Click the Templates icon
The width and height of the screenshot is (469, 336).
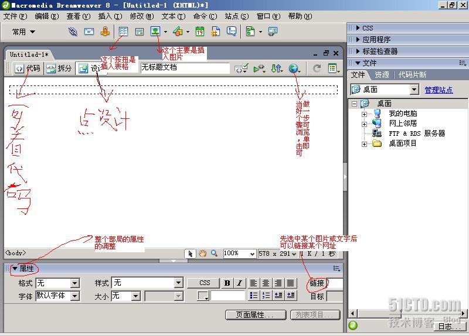[x=250, y=32]
